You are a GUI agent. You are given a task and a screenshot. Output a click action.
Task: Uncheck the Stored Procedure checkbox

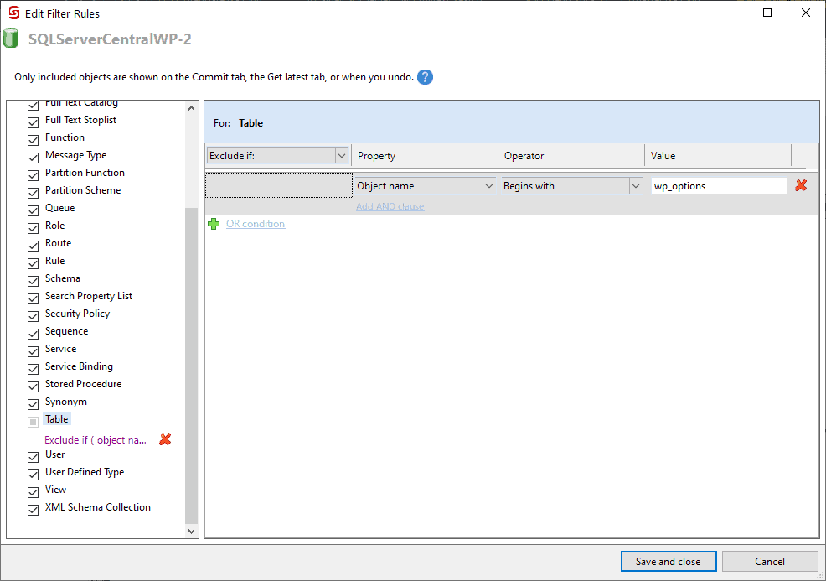(34, 386)
